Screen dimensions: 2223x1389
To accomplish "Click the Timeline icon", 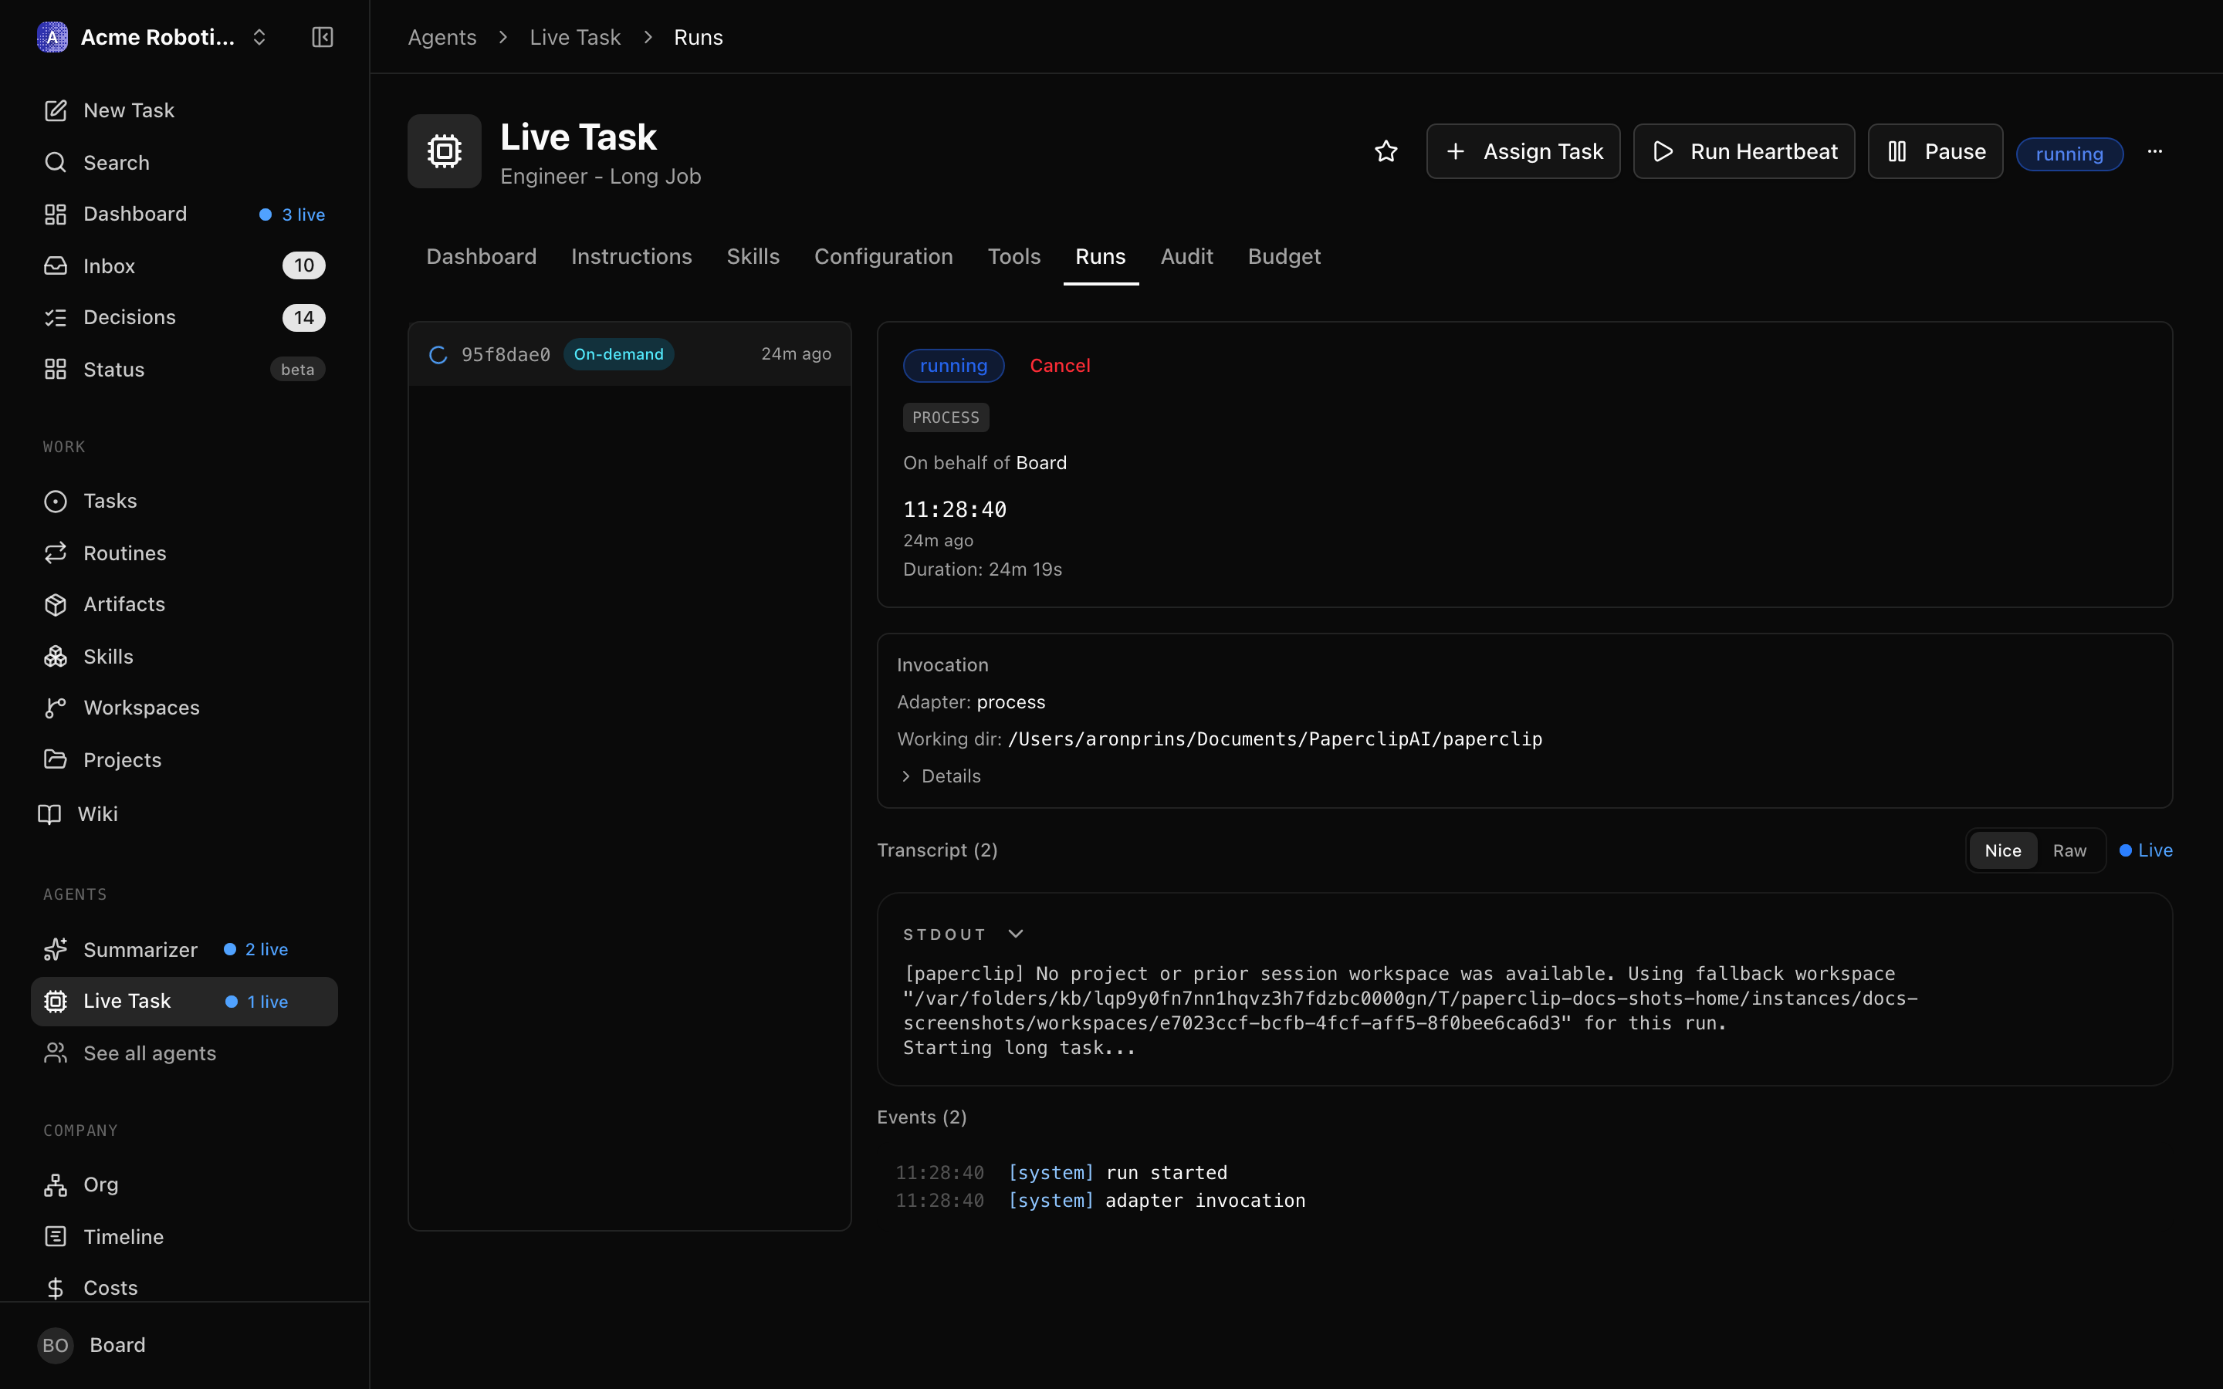I will (x=55, y=1236).
